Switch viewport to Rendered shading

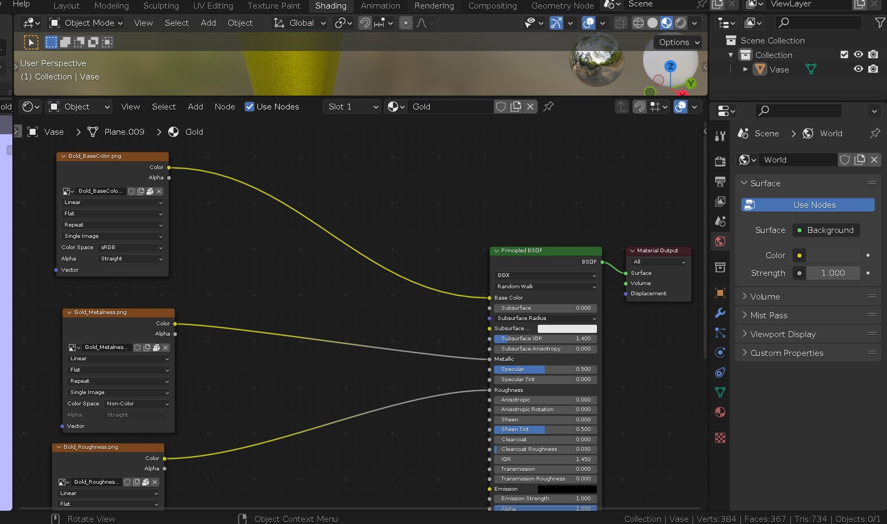coord(680,23)
